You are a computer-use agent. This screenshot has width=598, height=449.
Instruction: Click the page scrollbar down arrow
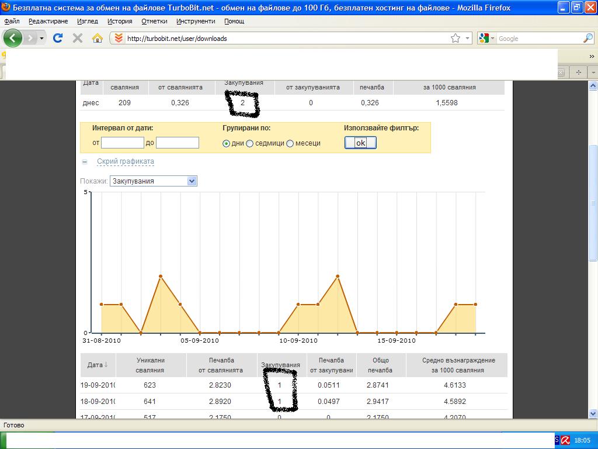coord(593,413)
